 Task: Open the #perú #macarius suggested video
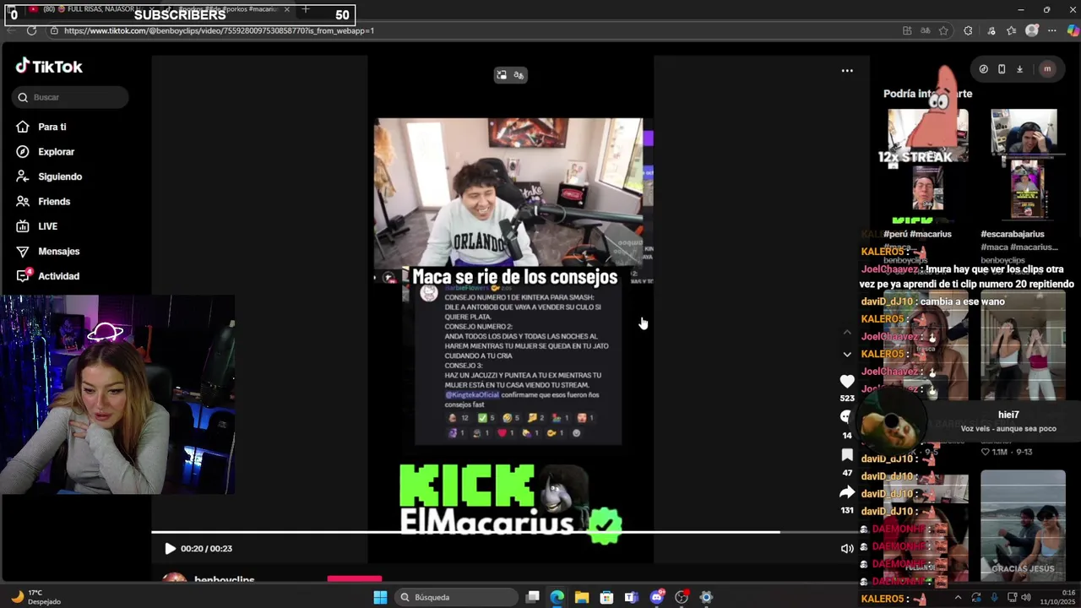(x=927, y=166)
